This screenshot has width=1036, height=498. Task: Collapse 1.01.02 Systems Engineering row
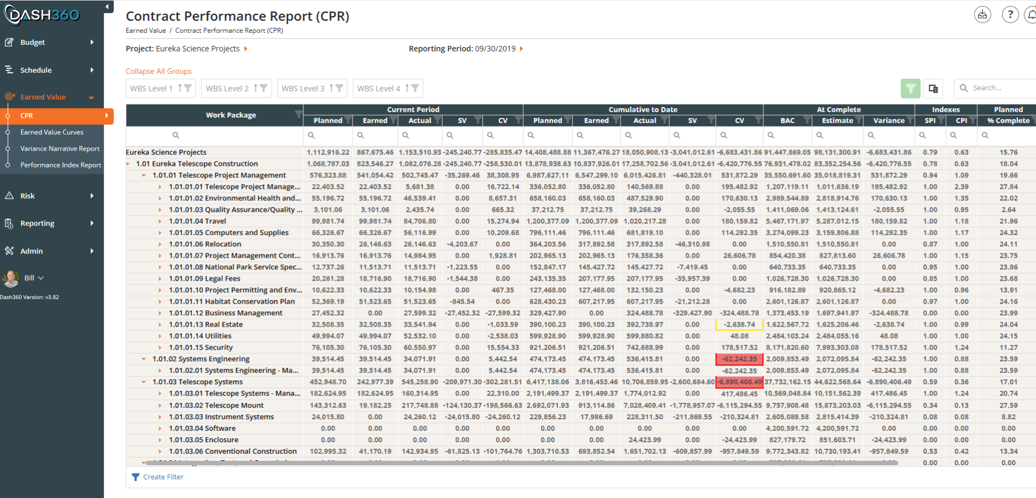pyautogui.click(x=143, y=359)
